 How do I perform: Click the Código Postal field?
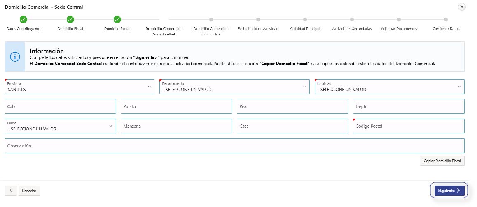pyautogui.click(x=409, y=126)
